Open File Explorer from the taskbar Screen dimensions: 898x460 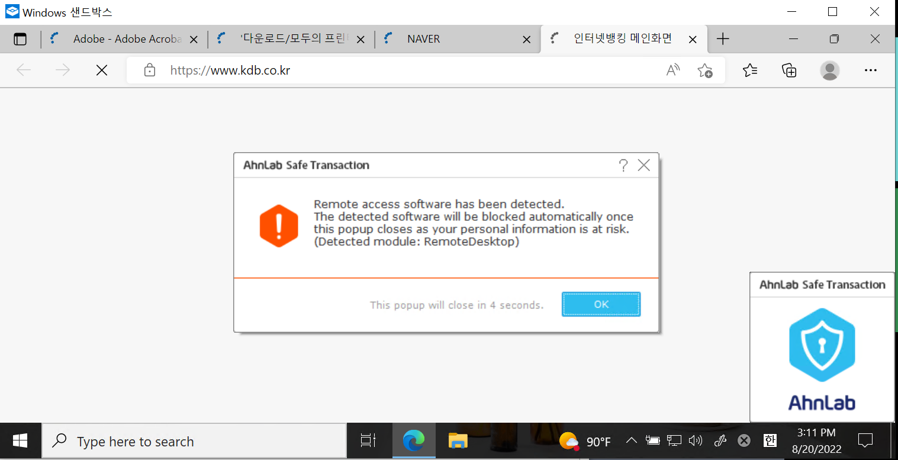[458, 441]
